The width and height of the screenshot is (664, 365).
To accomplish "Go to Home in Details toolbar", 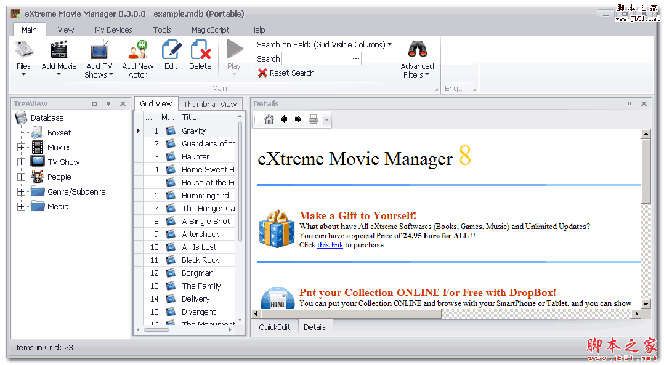I will (269, 119).
